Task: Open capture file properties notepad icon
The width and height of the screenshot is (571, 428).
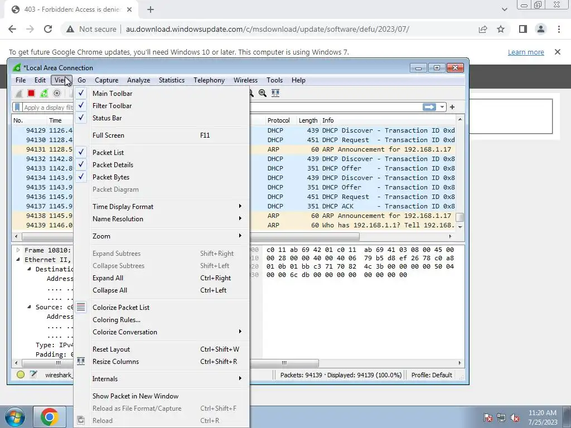Action: tap(33, 374)
